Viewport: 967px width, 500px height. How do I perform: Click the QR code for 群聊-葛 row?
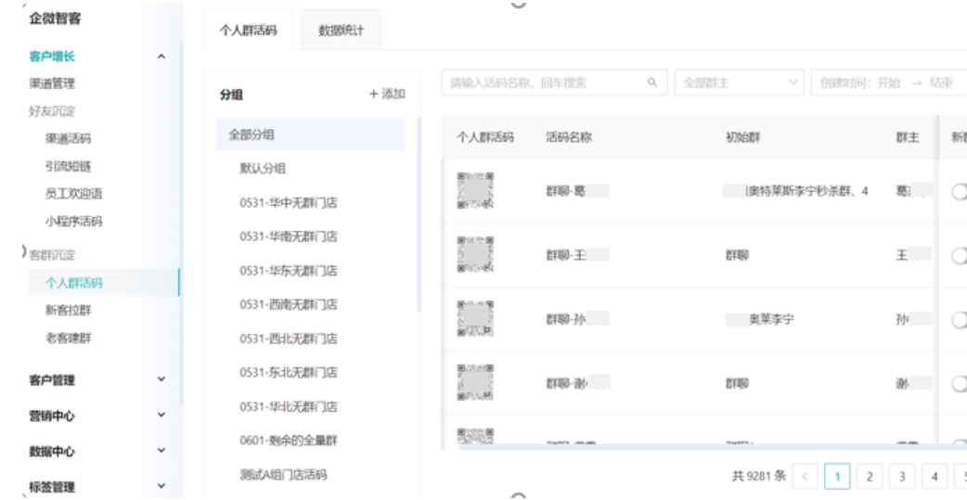point(475,190)
